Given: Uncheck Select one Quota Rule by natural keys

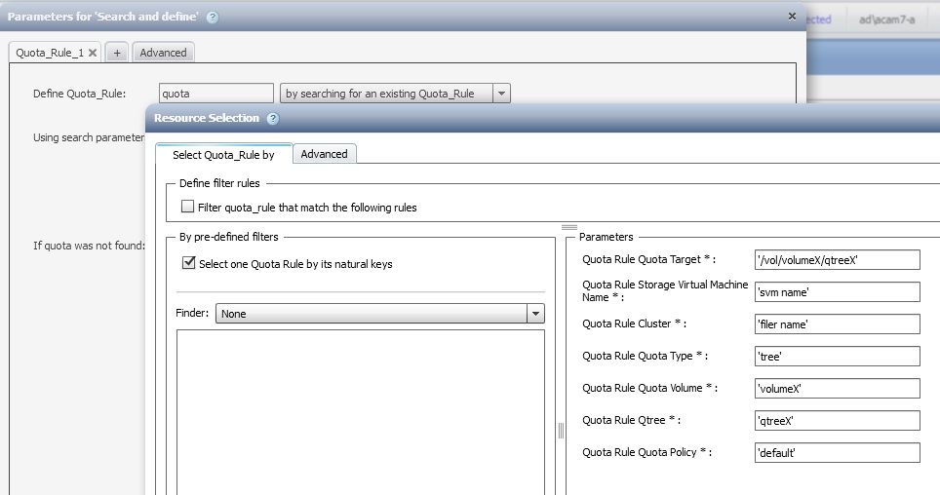Looking at the screenshot, I should (189, 263).
